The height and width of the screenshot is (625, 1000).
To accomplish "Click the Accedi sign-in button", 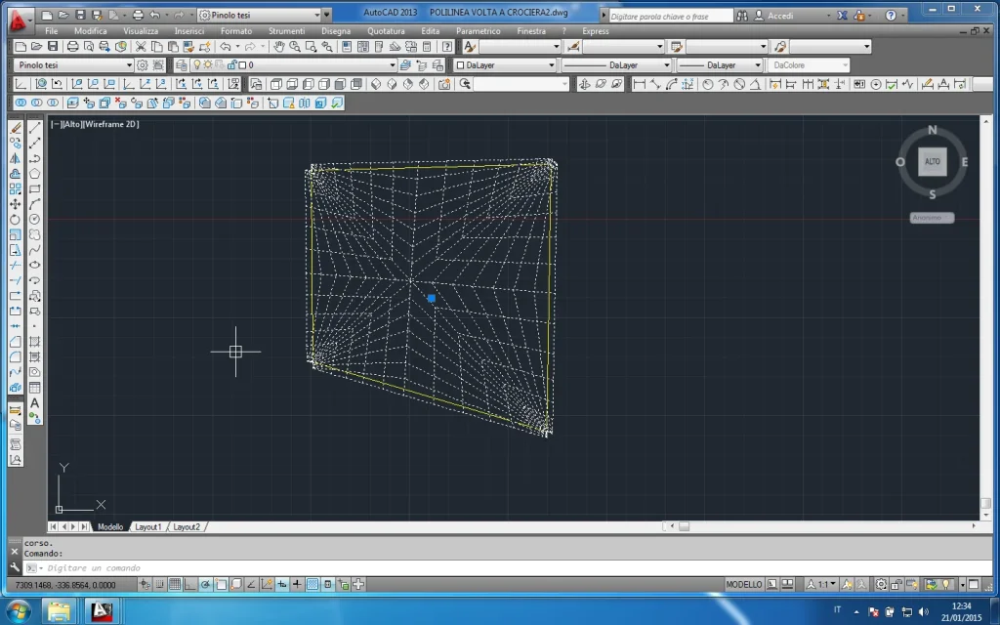I will (x=780, y=16).
